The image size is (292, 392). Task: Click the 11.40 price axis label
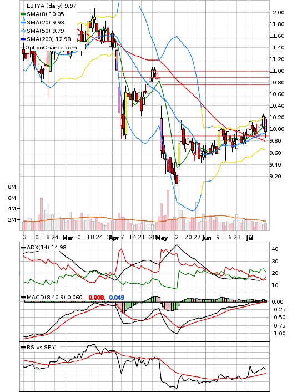(x=277, y=48)
